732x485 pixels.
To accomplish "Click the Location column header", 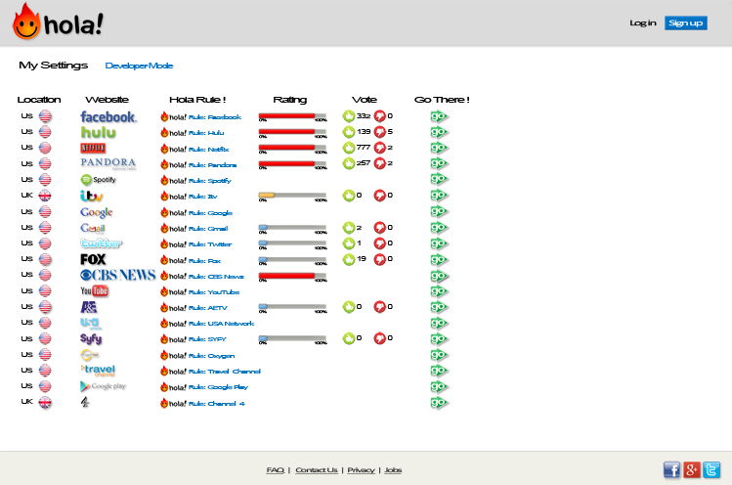I will pos(39,100).
